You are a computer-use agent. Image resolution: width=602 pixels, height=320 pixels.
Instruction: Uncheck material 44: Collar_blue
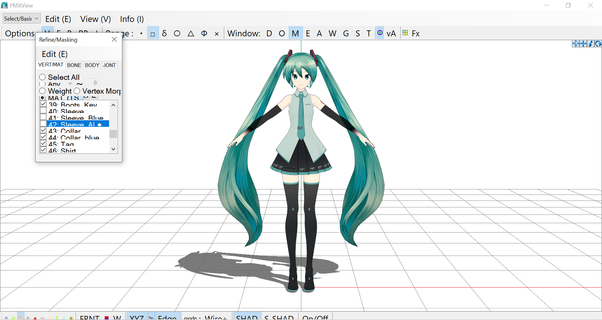pos(43,137)
